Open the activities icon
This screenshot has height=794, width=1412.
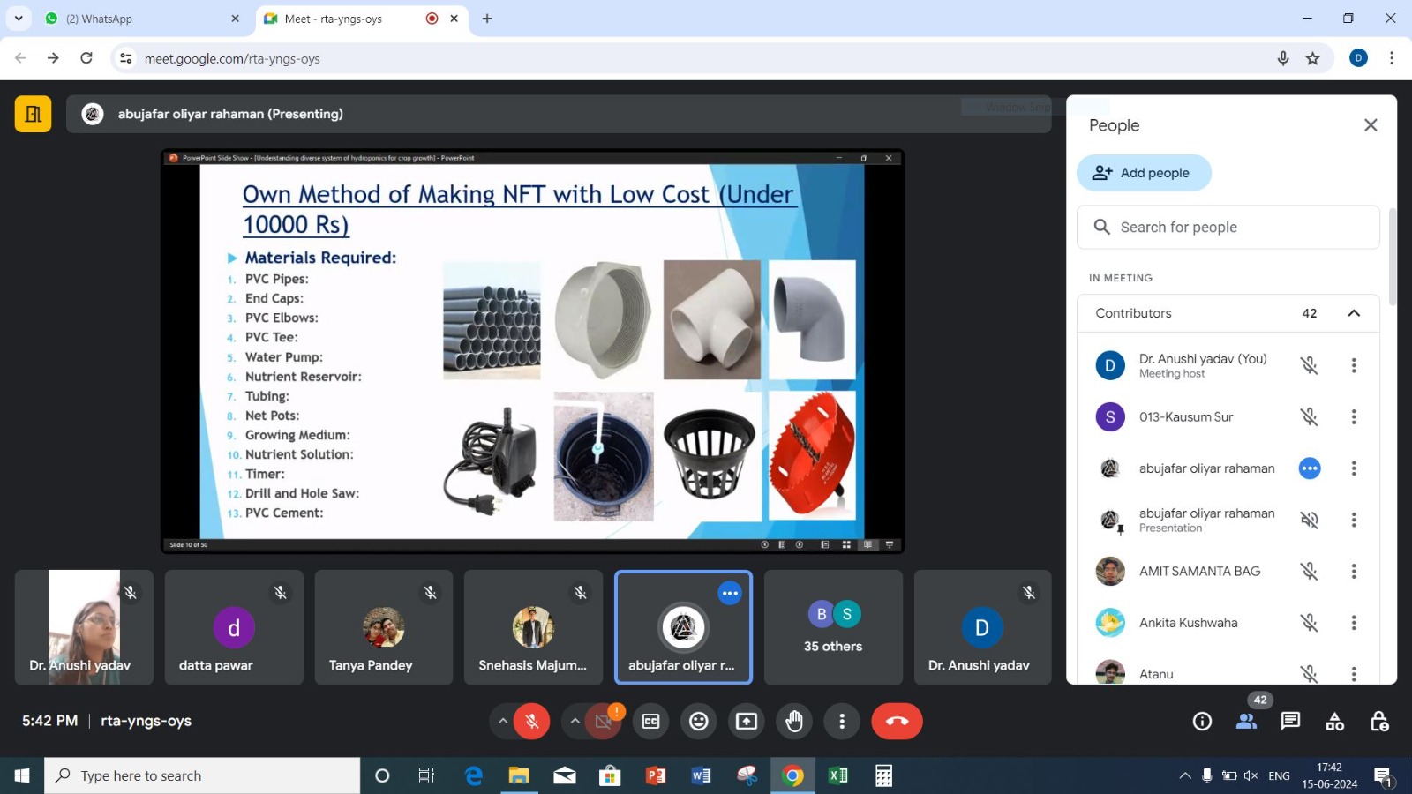click(1334, 722)
